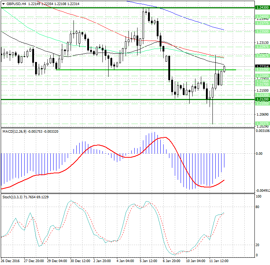Select the 1.22675 level price label
The height and width of the screenshot is (265, 270).
point(262,55)
